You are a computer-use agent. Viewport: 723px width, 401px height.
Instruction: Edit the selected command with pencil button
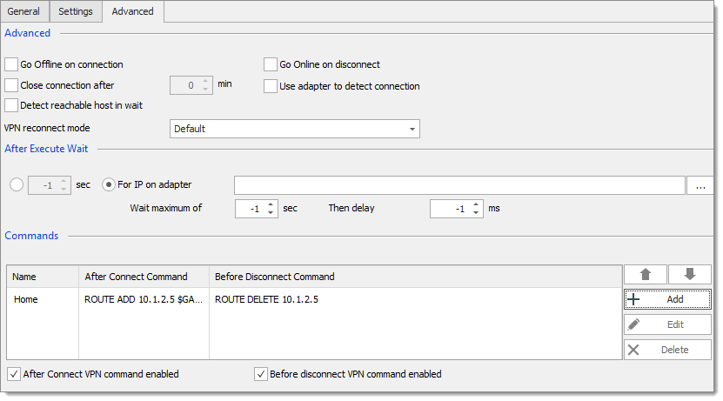click(x=667, y=324)
